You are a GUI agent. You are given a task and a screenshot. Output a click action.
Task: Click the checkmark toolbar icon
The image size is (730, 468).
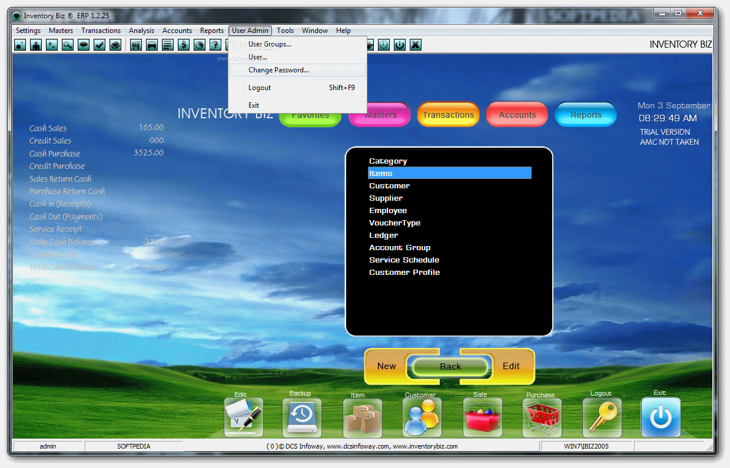click(x=99, y=44)
